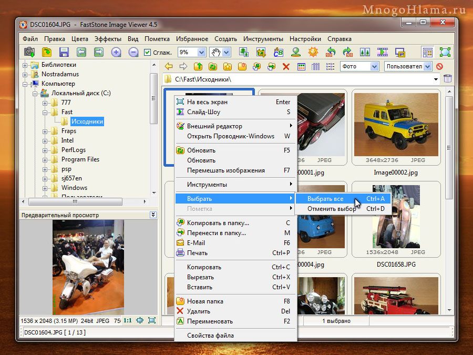Collapse the Предварительный просмотр preview panel
Image resolution: width=473 pixels, height=355 pixels.
point(153,215)
